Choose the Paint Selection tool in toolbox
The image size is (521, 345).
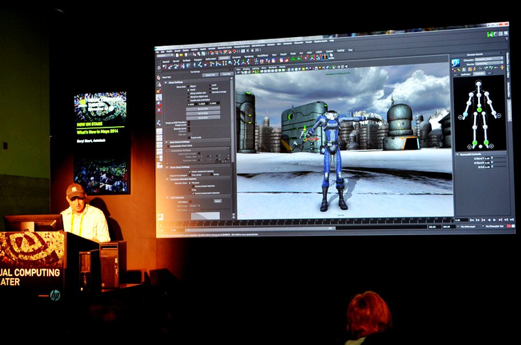(159, 90)
